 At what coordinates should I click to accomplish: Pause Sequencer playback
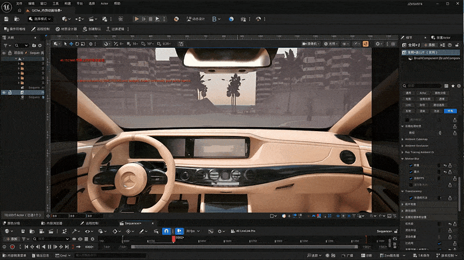coord(50,247)
